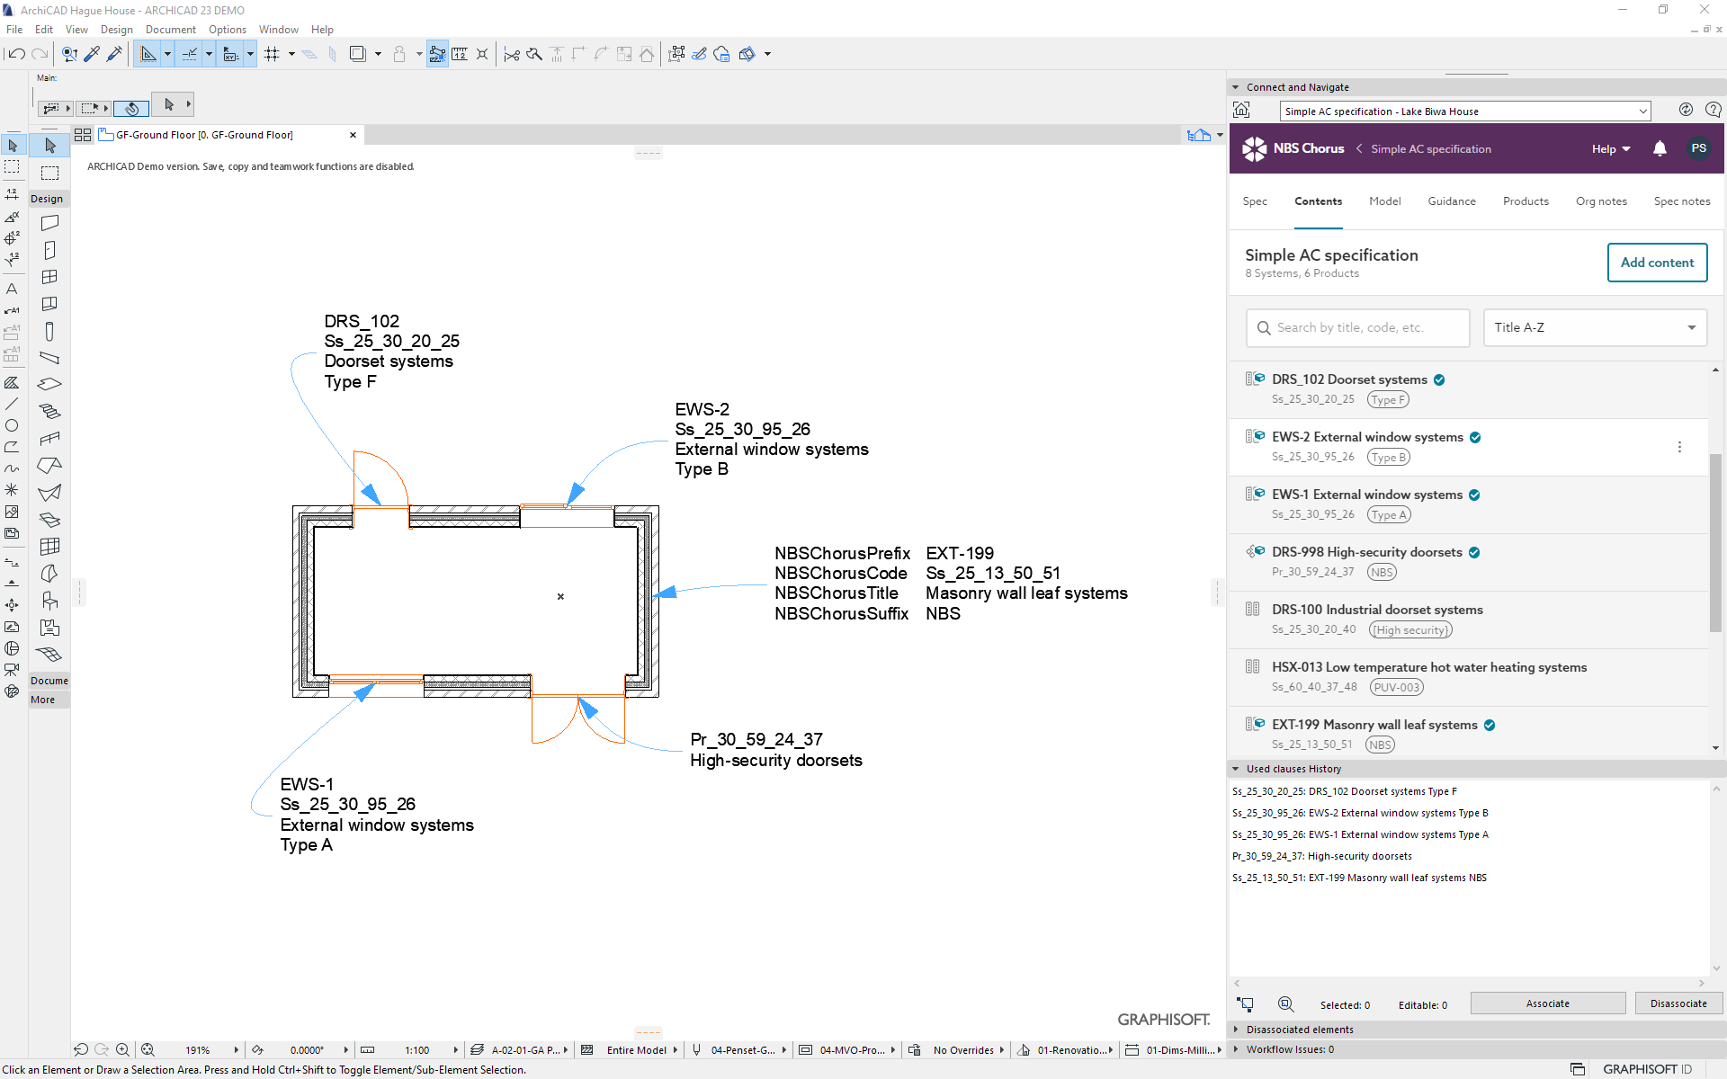Switch to the Model tab in NBS Chorus
The height and width of the screenshot is (1079, 1727).
point(1384,201)
